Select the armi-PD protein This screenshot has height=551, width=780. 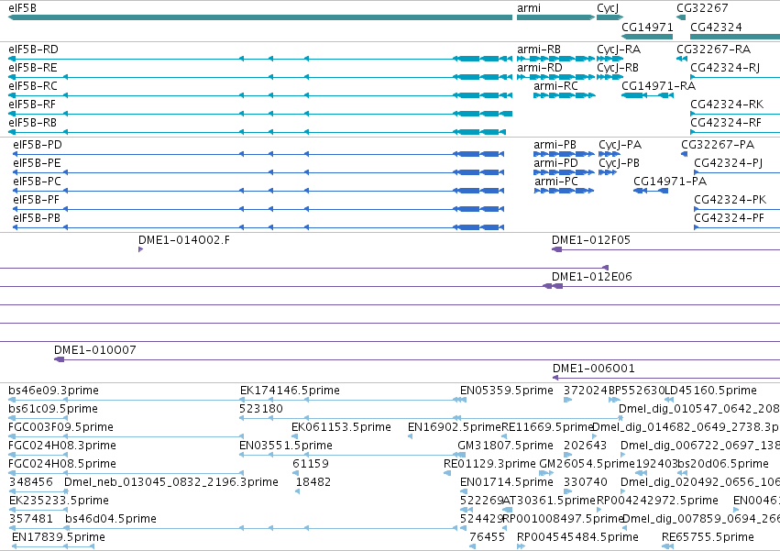tap(564, 172)
